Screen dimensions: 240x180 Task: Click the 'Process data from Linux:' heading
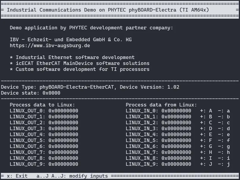click(161, 105)
